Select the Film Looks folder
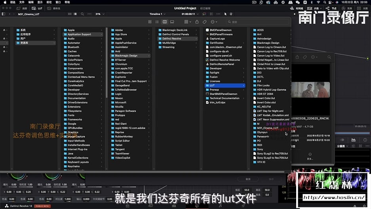The image size is (371, 209). (263, 85)
